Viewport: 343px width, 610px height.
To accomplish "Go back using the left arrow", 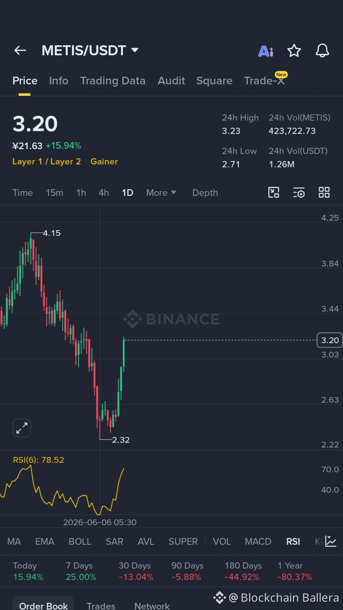I will click(x=20, y=51).
